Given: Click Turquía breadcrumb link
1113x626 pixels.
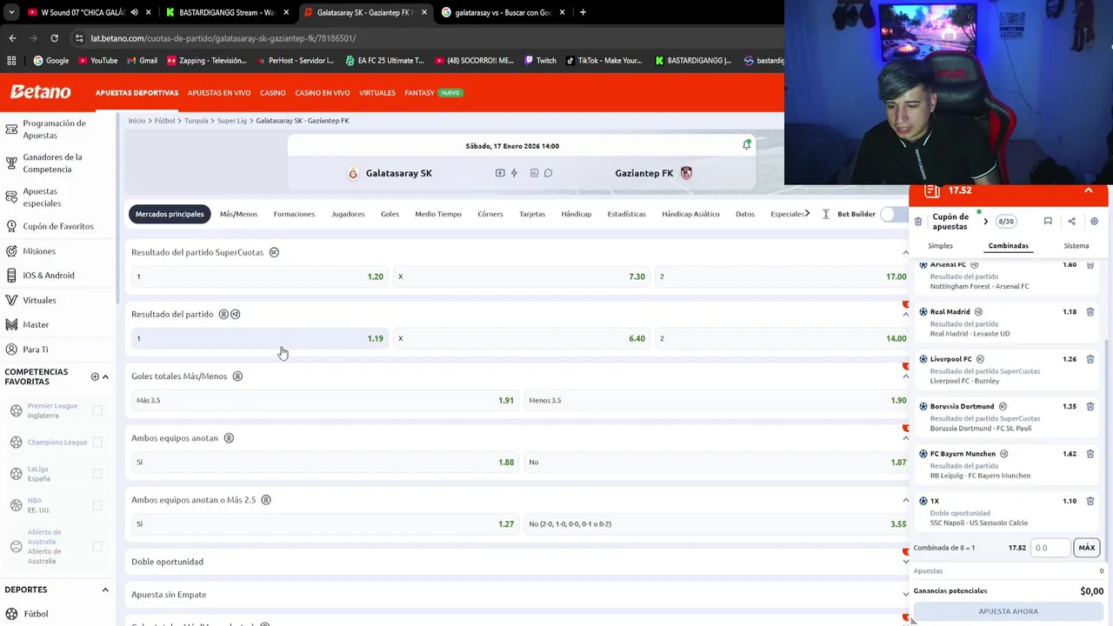Looking at the screenshot, I should coord(197,121).
